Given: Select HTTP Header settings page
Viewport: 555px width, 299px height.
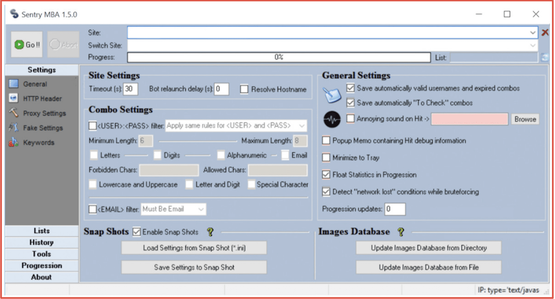Looking at the screenshot, I should coord(42,98).
